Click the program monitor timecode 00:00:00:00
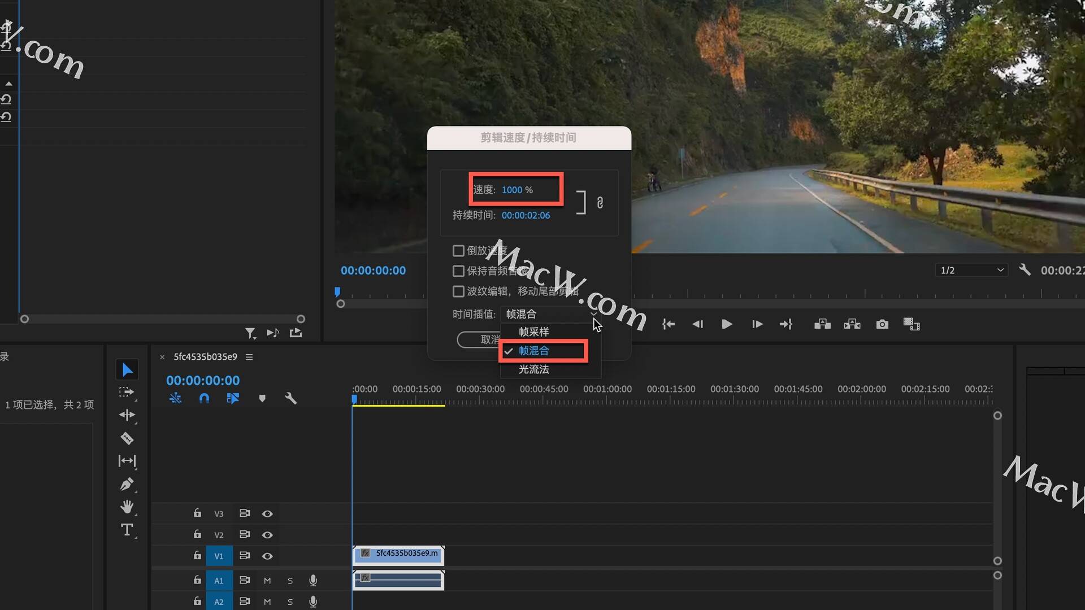Screen dimensions: 1085x610 373,271
